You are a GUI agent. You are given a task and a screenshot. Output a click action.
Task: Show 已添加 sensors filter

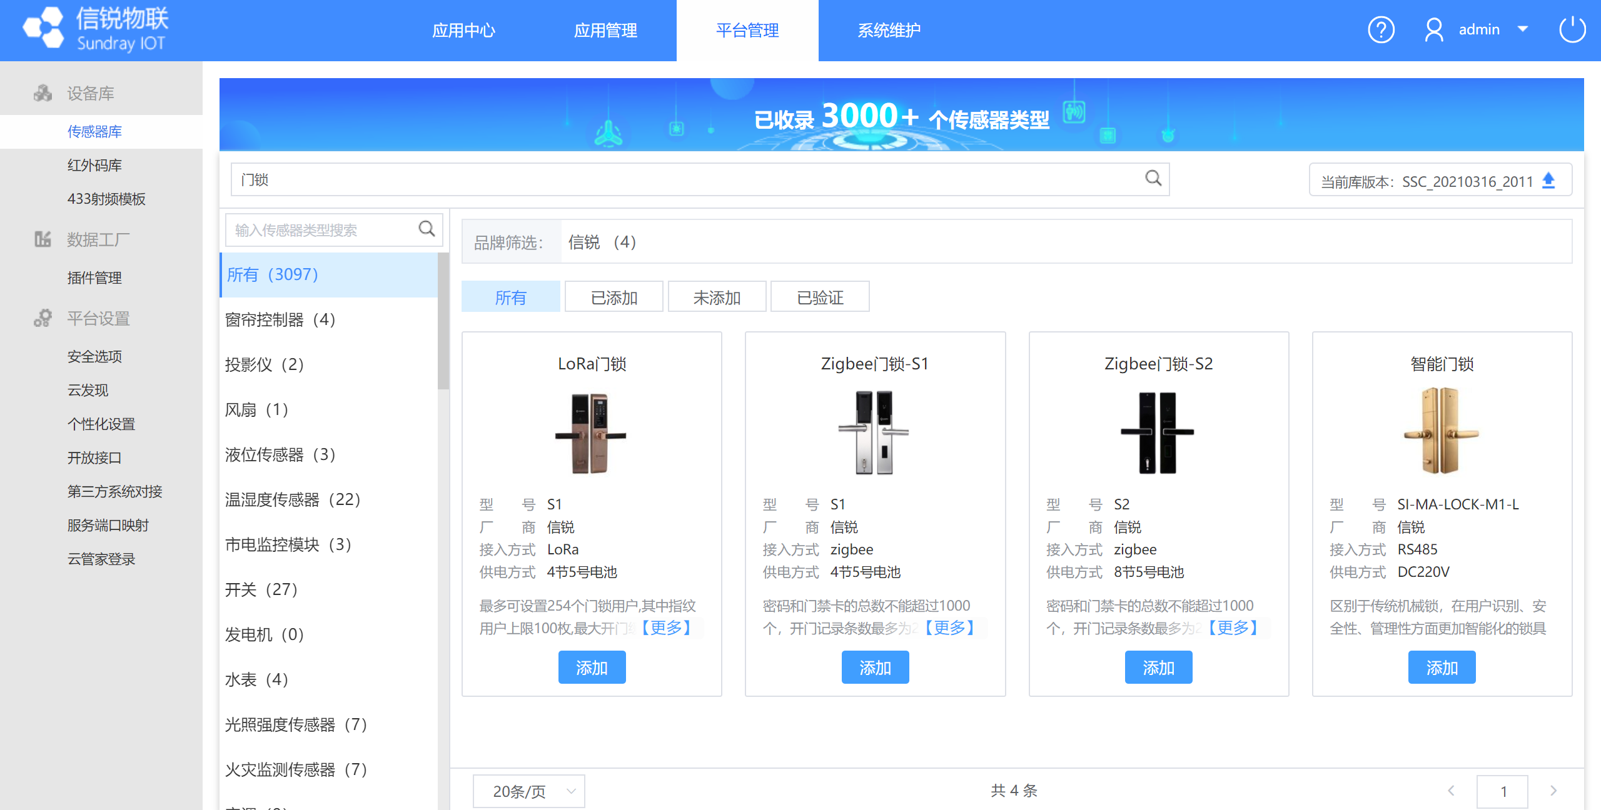[x=614, y=297]
